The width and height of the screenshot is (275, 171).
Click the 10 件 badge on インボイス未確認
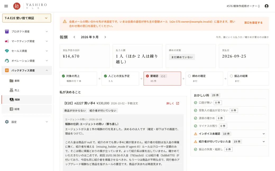pyautogui.click(x=226, y=134)
